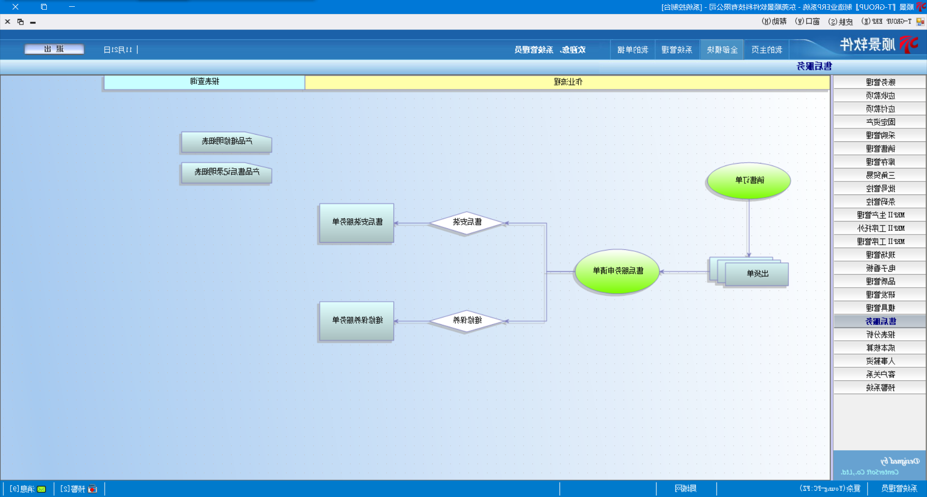This screenshot has width=927, height=497.
Task: Open the 产品售后记录明细表 report
Action: (x=226, y=172)
